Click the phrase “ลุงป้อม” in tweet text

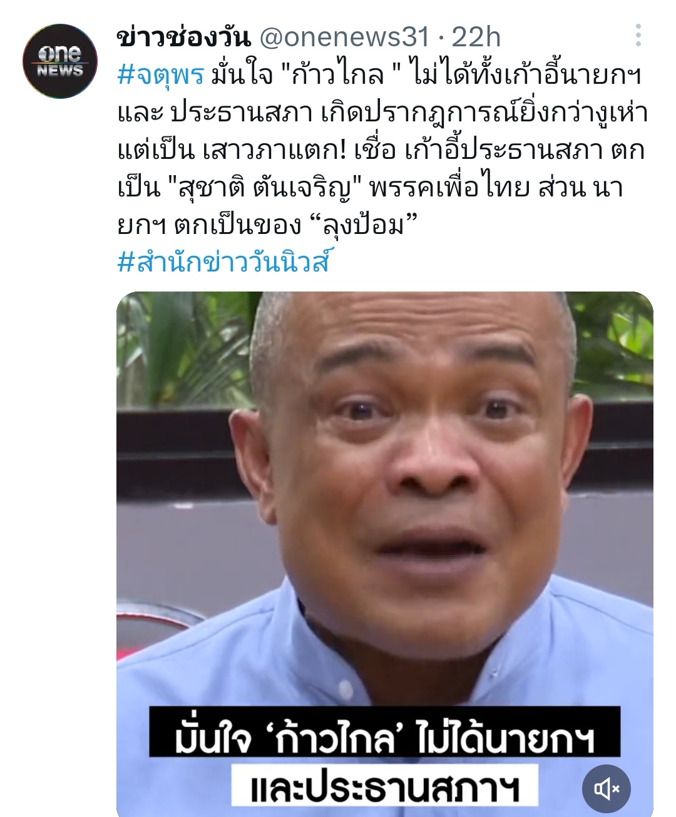pos(363,226)
